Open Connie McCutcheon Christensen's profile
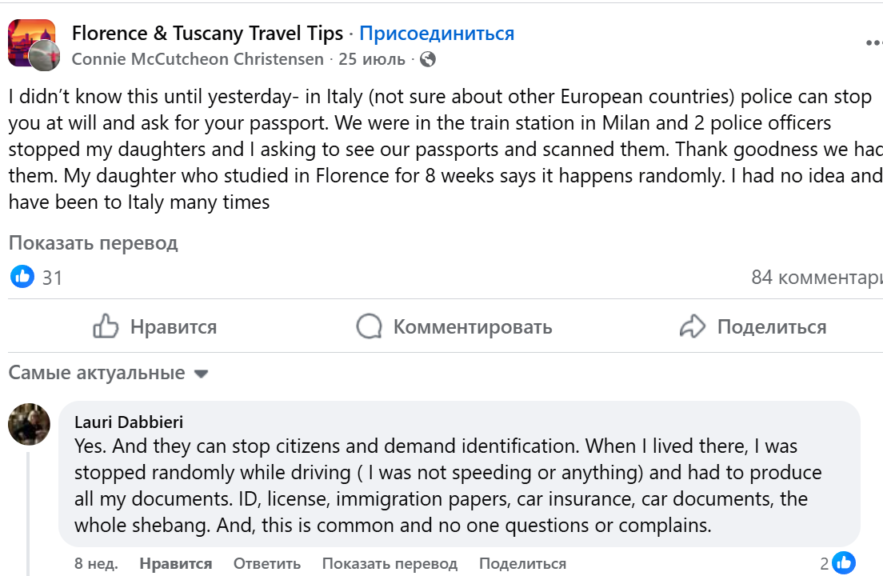 tap(198, 59)
